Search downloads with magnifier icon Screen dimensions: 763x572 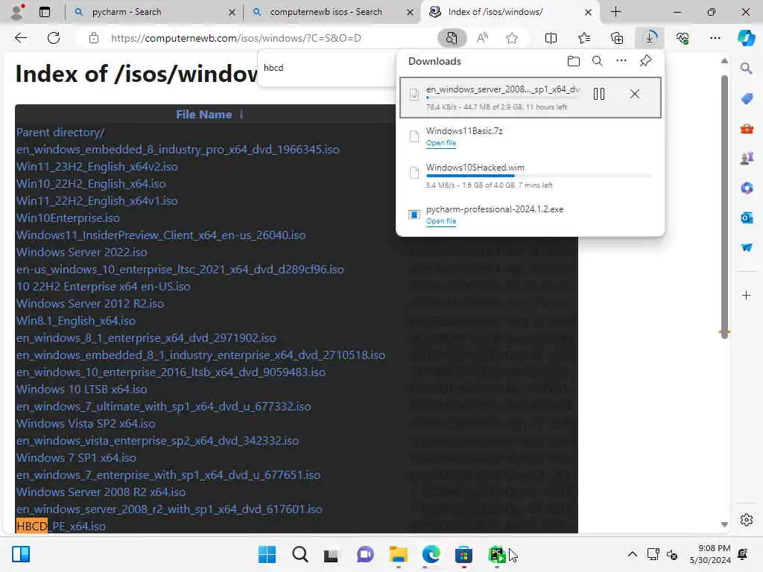(x=598, y=61)
